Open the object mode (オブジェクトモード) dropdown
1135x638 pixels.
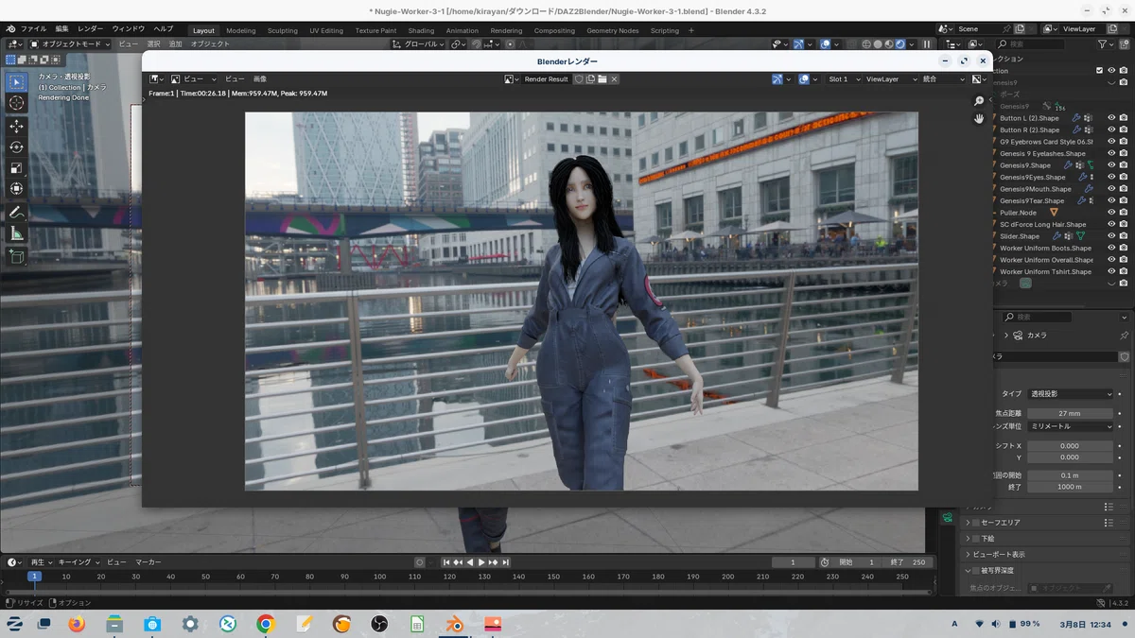(x=70, y=43)
